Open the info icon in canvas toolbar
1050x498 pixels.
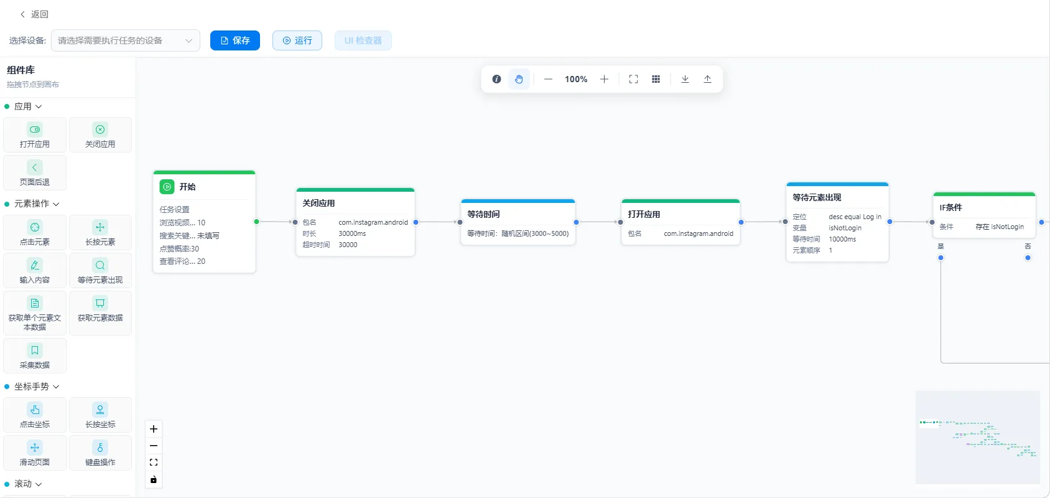(x=496, y=79)
